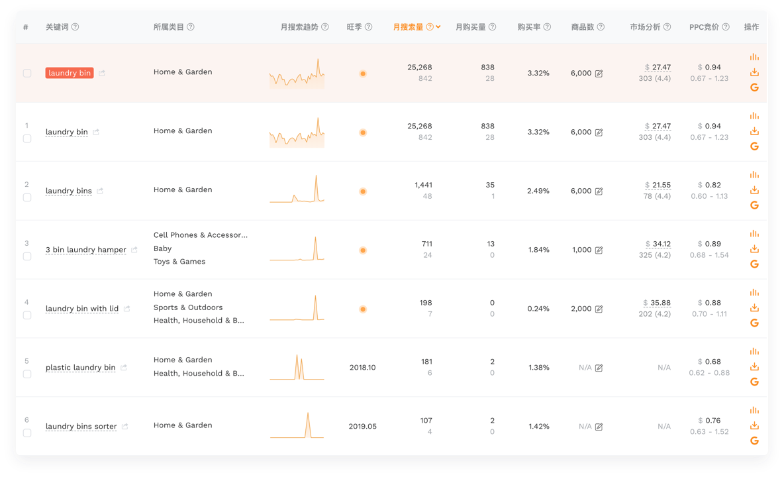784x477 pixels.
Task: Help icon next to 旺季 header
Action: point(369,27)
